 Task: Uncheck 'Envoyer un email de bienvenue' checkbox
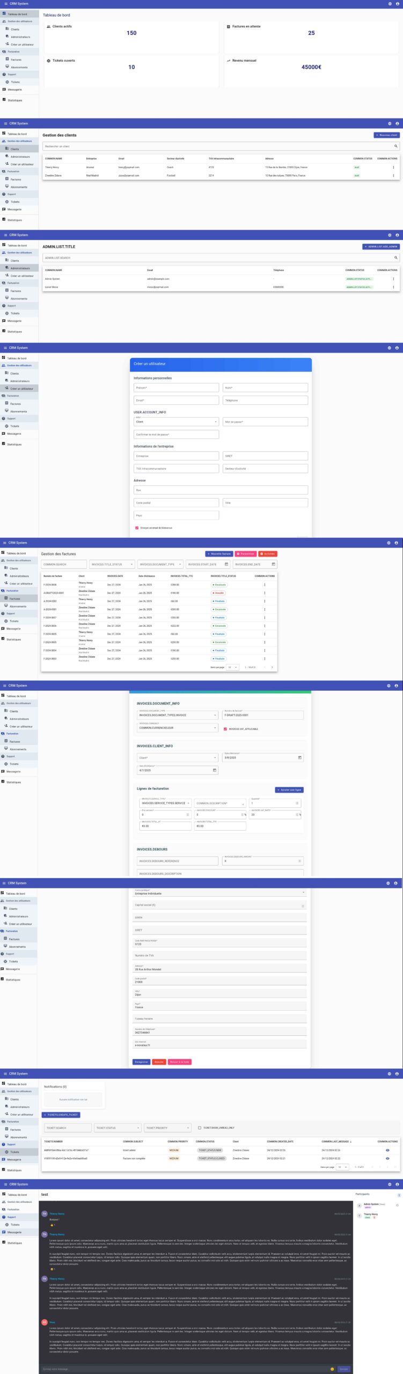(x=137, y=528)
